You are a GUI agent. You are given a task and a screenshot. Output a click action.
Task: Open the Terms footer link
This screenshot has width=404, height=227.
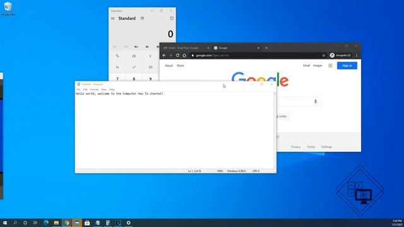click(311, 147)
